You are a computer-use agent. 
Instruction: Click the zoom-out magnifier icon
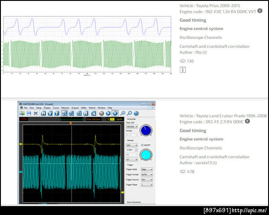click(x=130, y=113)
